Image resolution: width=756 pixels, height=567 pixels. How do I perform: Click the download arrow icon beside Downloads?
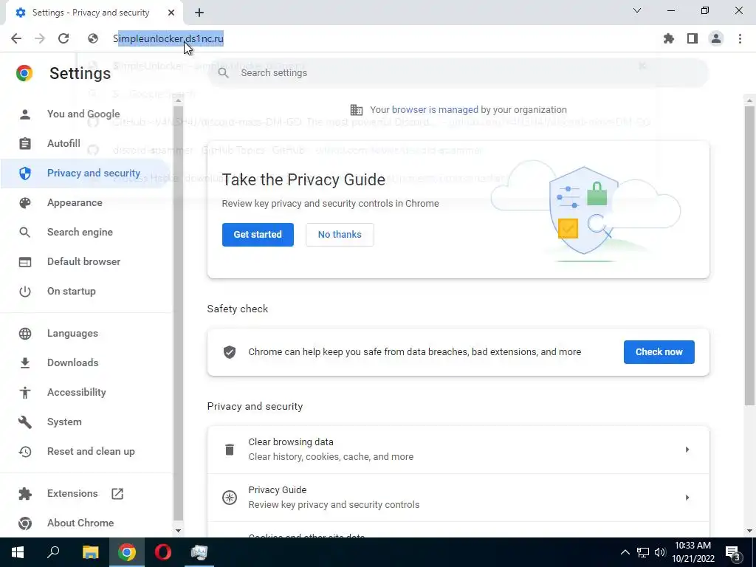(x=25, y=362)
